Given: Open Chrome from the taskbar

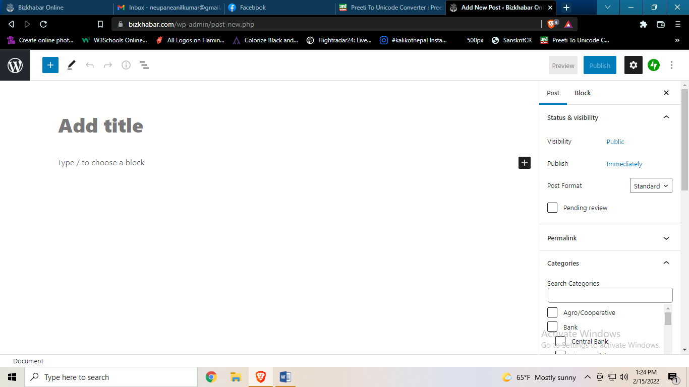Looking at the screenshot, I should tap(211, 377).
